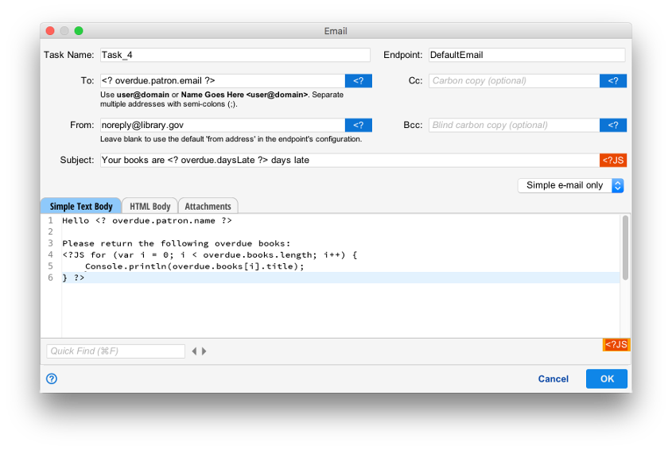Confirm with the OK button
672x450 pixels.
(x=607, y=379)
